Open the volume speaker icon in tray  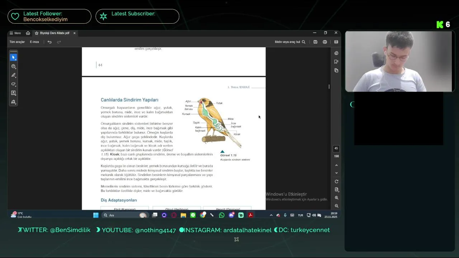coord(314,215)
